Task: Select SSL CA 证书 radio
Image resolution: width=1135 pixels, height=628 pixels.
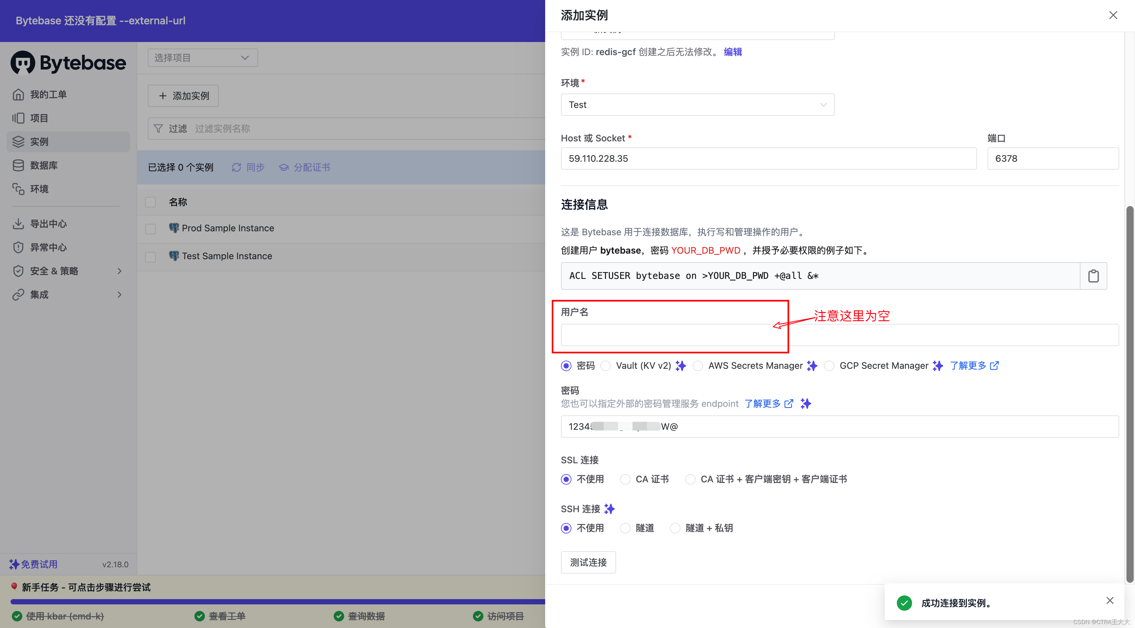Action: coord(625,479)
